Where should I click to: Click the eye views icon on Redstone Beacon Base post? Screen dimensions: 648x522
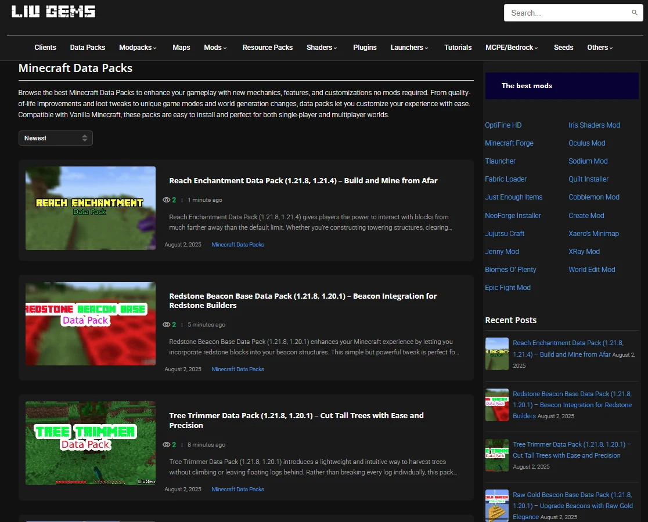(x=167, y=325)
